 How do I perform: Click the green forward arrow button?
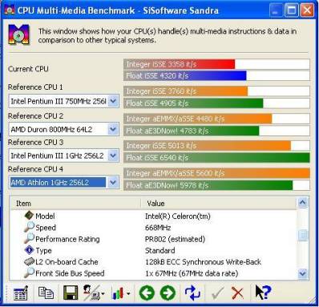coord(168,293)
